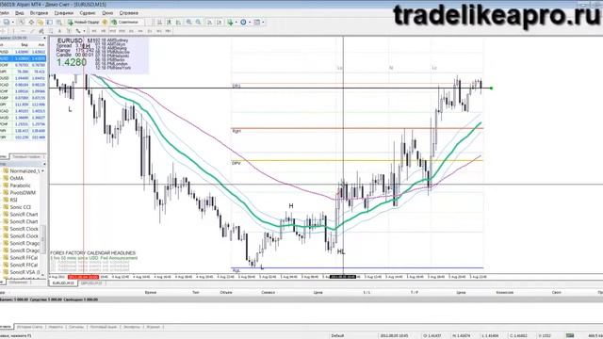Image resolution: width=603 pixels, height=339 pixels.
Task: Switch chart to line chart style
Action: click(178, 23)
